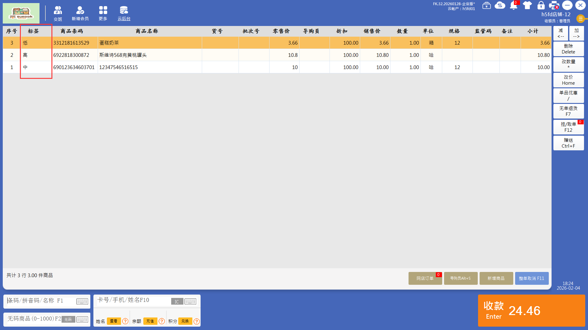Click the 无码 no-barcode button
This screenshot has width=588, height=330.
68,319
